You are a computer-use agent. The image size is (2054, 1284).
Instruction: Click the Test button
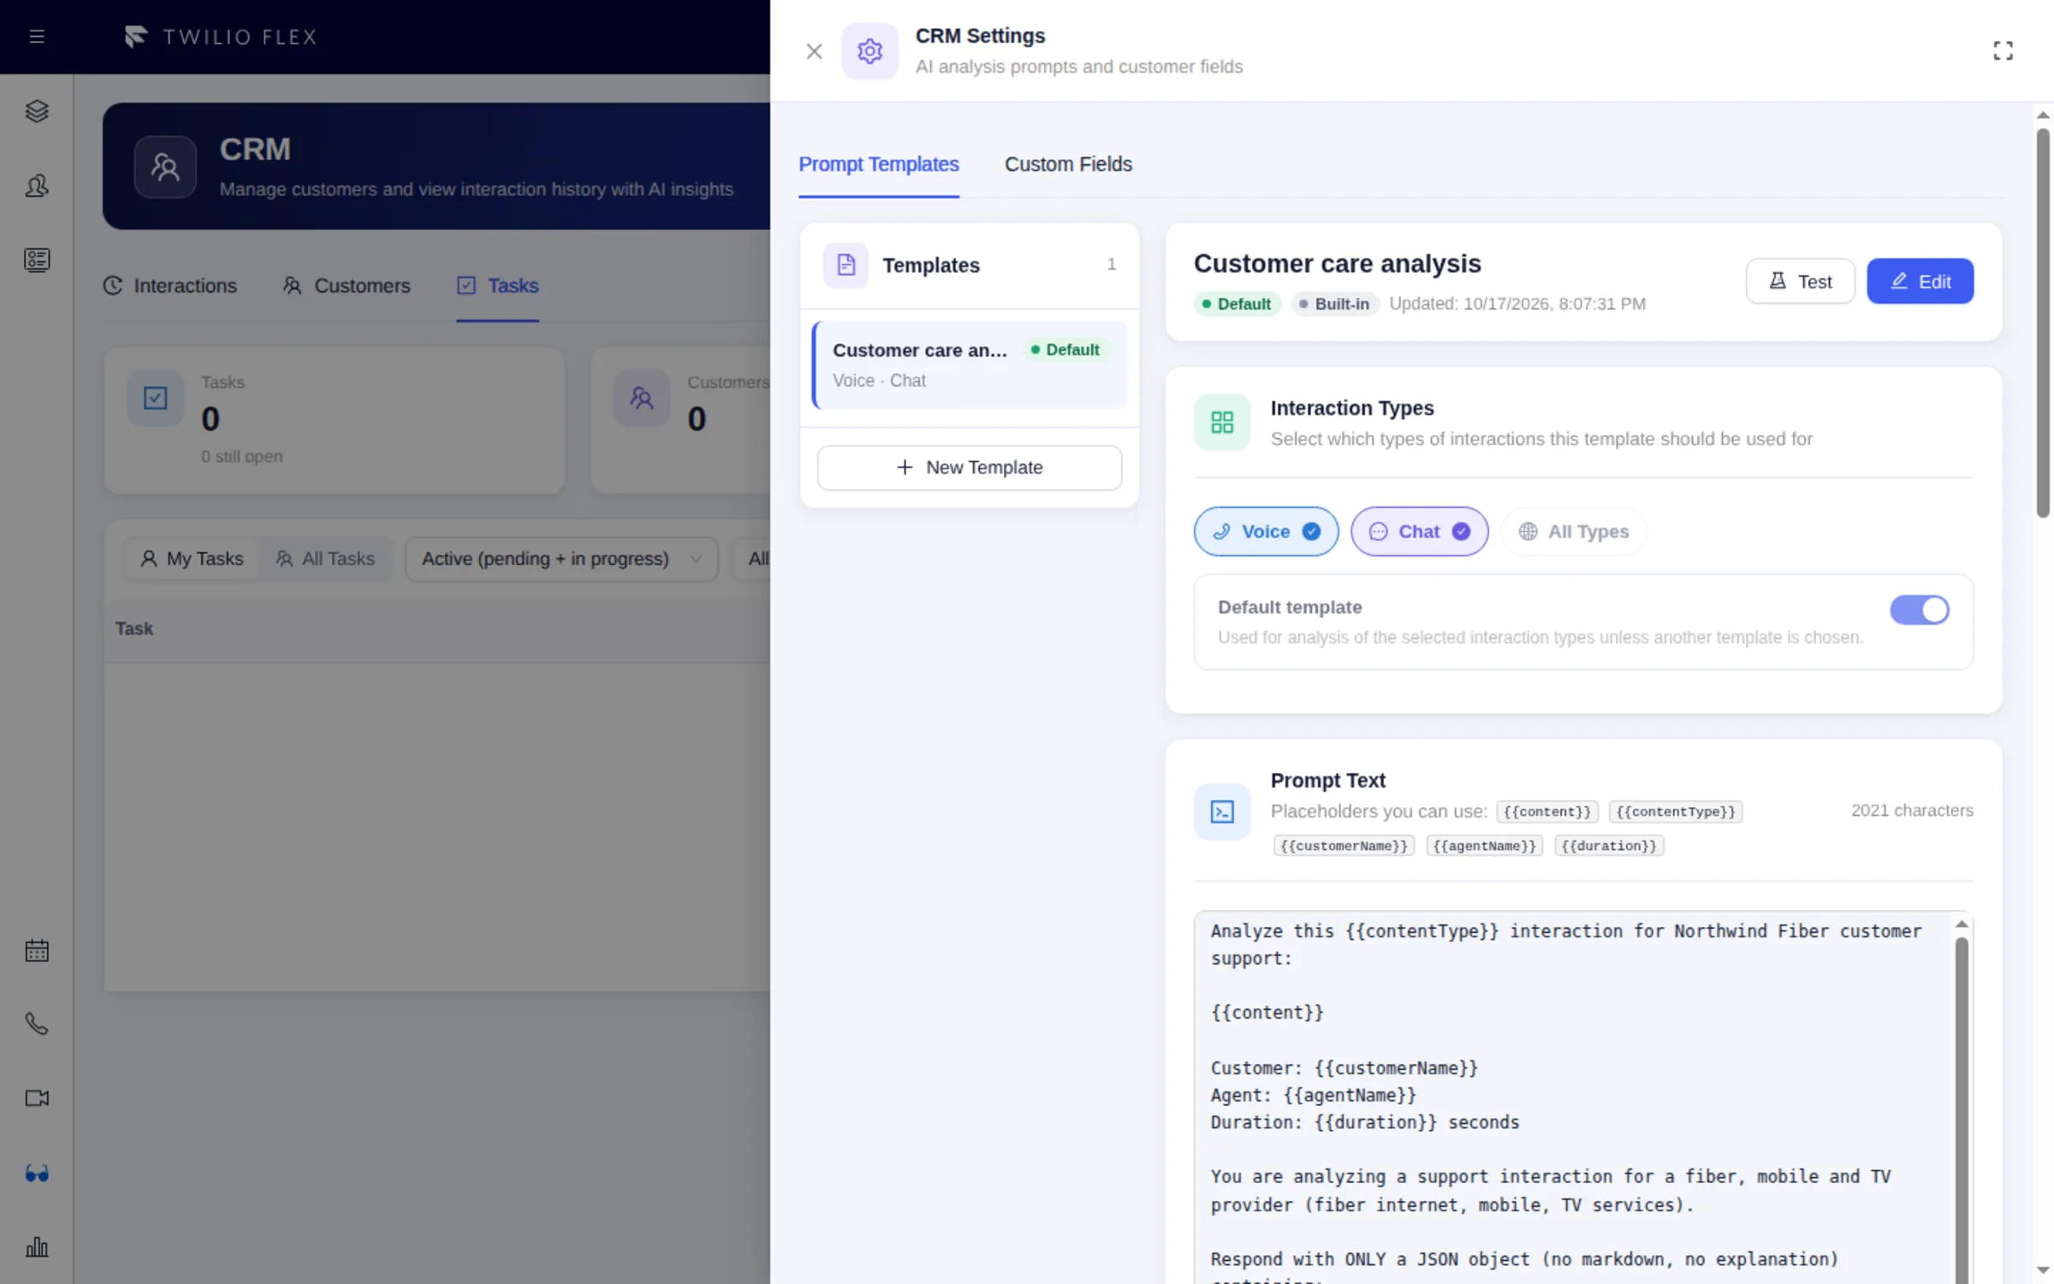[1800, 282]
